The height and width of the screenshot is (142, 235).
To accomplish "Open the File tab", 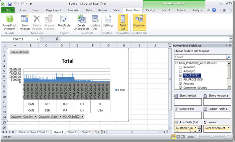I will tap(8, 10).
